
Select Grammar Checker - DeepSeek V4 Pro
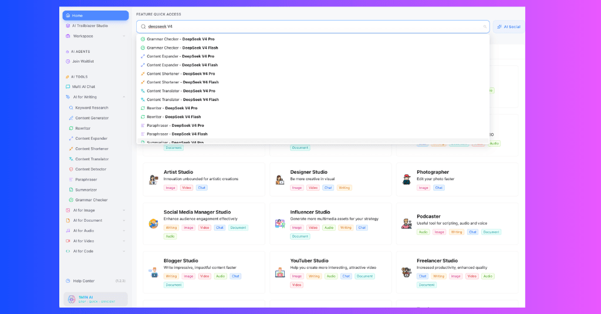click(313, 39)
